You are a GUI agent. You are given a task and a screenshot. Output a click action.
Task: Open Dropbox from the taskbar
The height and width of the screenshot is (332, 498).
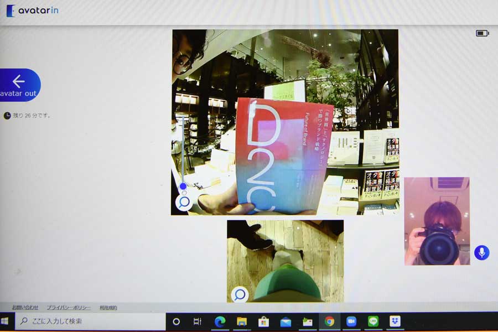coord(395,321)
